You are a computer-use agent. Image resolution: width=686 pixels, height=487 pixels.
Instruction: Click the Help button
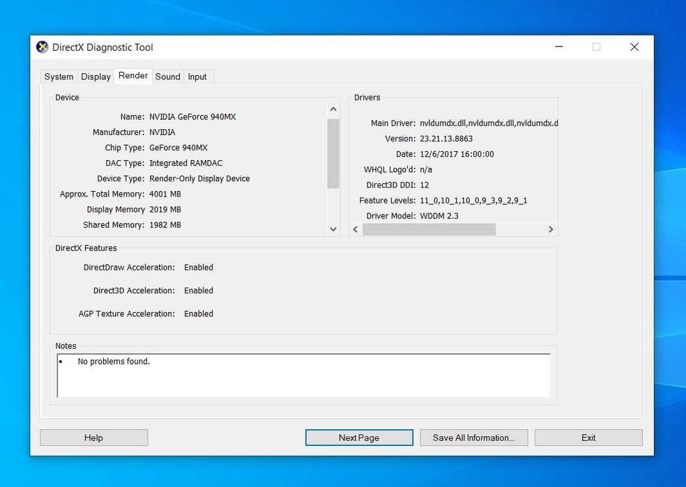tap(93, 438)
